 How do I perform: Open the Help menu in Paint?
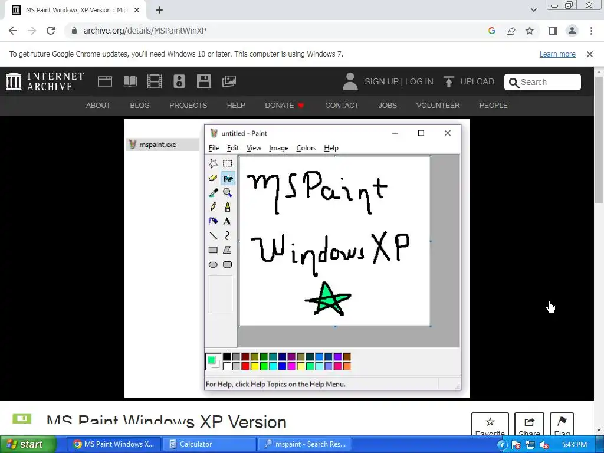[x=331, y=148]
